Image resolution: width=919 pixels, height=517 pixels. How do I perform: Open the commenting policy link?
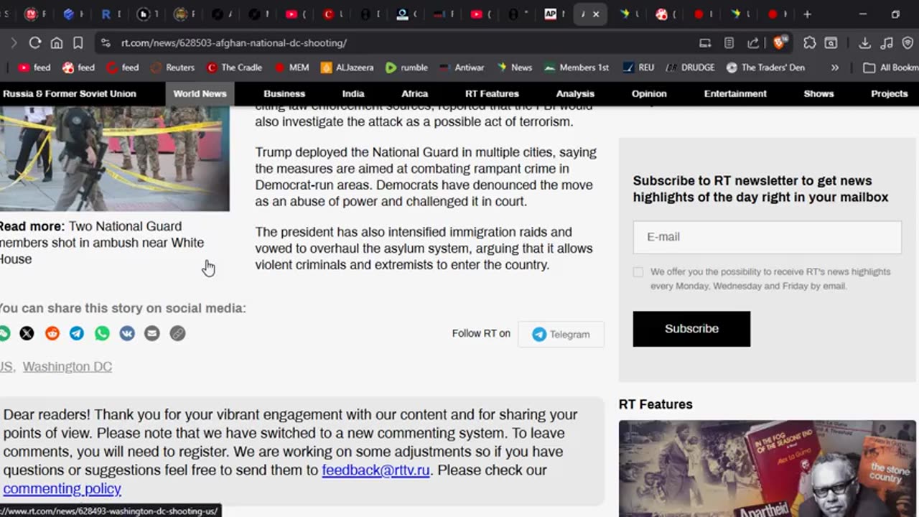62,489
